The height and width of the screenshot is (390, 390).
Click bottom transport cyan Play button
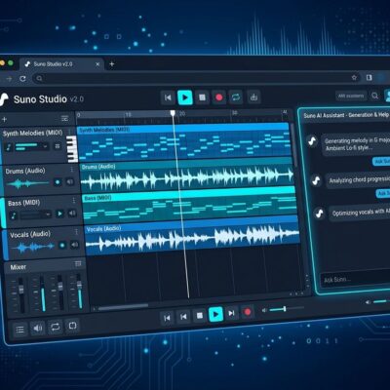pyautogui.click(x=215, y=314)
